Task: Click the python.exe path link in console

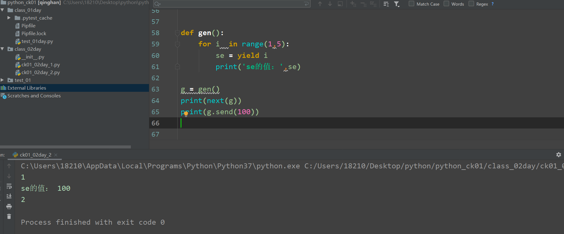Action: 160,166
